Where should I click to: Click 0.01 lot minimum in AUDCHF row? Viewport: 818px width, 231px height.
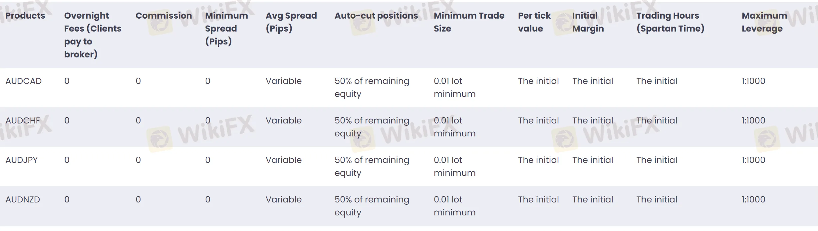pos(454,127)
